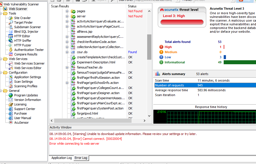The width and height of the screenshot is (256, 164).
Task: Open the Compare Results icon
Action: point(11,54)
